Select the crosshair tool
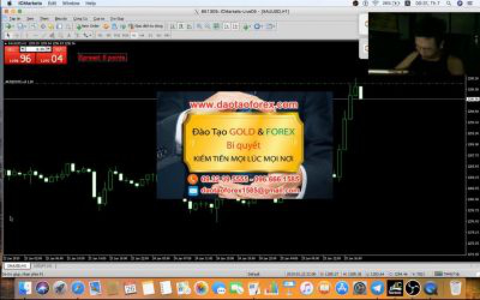 17,35
